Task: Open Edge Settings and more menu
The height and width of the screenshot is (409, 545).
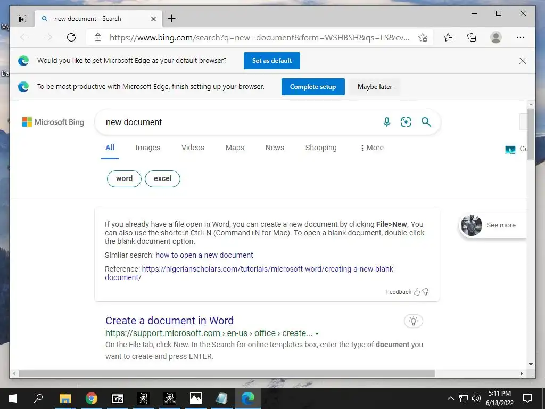Action: [x=521, y=37]
